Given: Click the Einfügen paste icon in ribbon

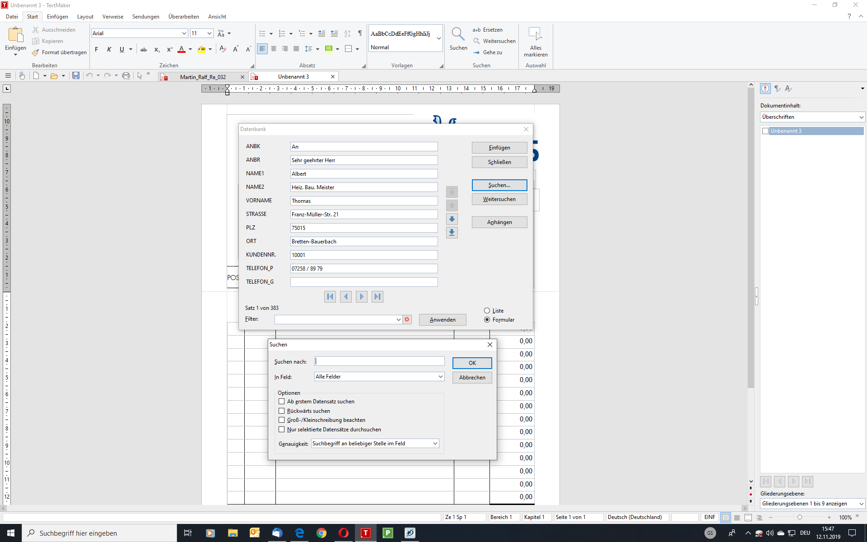Looking at the screenshot, I should (15, 35).
